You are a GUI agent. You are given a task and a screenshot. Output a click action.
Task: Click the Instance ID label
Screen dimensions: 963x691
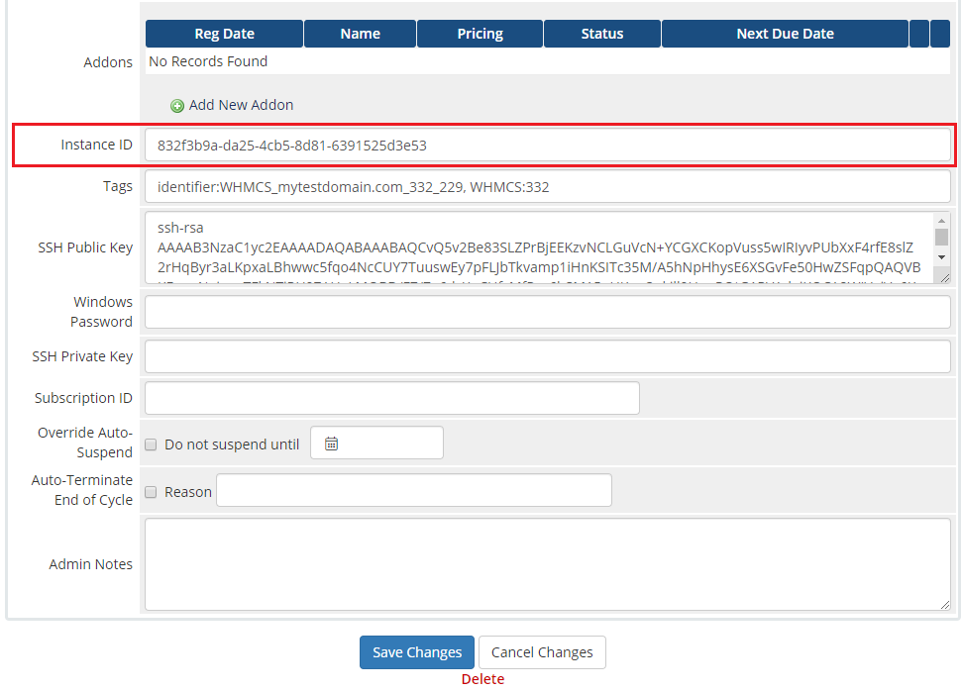point(96,145)
